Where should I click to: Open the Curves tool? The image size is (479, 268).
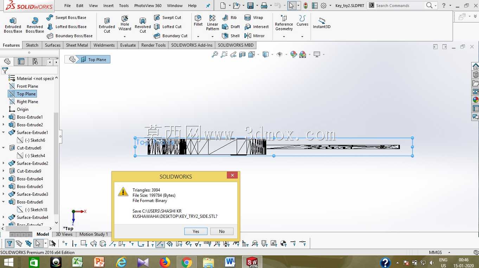(x=302, y=21)
